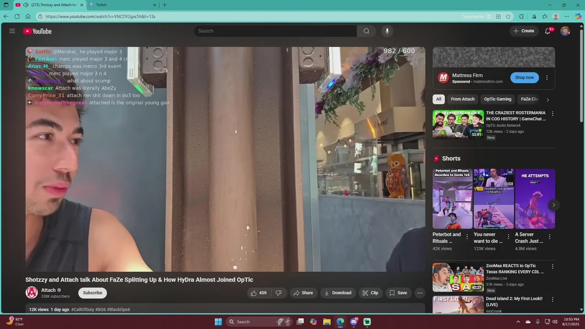The height and width of the screenshot is (329, 585).
Task: Mute the YouTube tab audio icon
Action: pos(26,5)
